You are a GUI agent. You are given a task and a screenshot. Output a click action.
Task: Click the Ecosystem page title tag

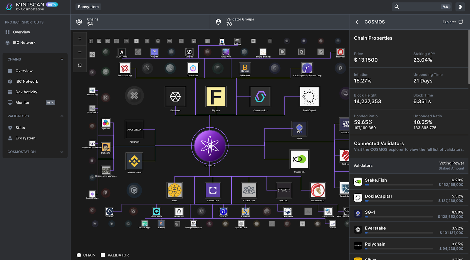[x=88, y=7]
